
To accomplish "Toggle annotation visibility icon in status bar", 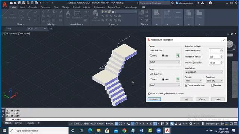I will (172, 124).
